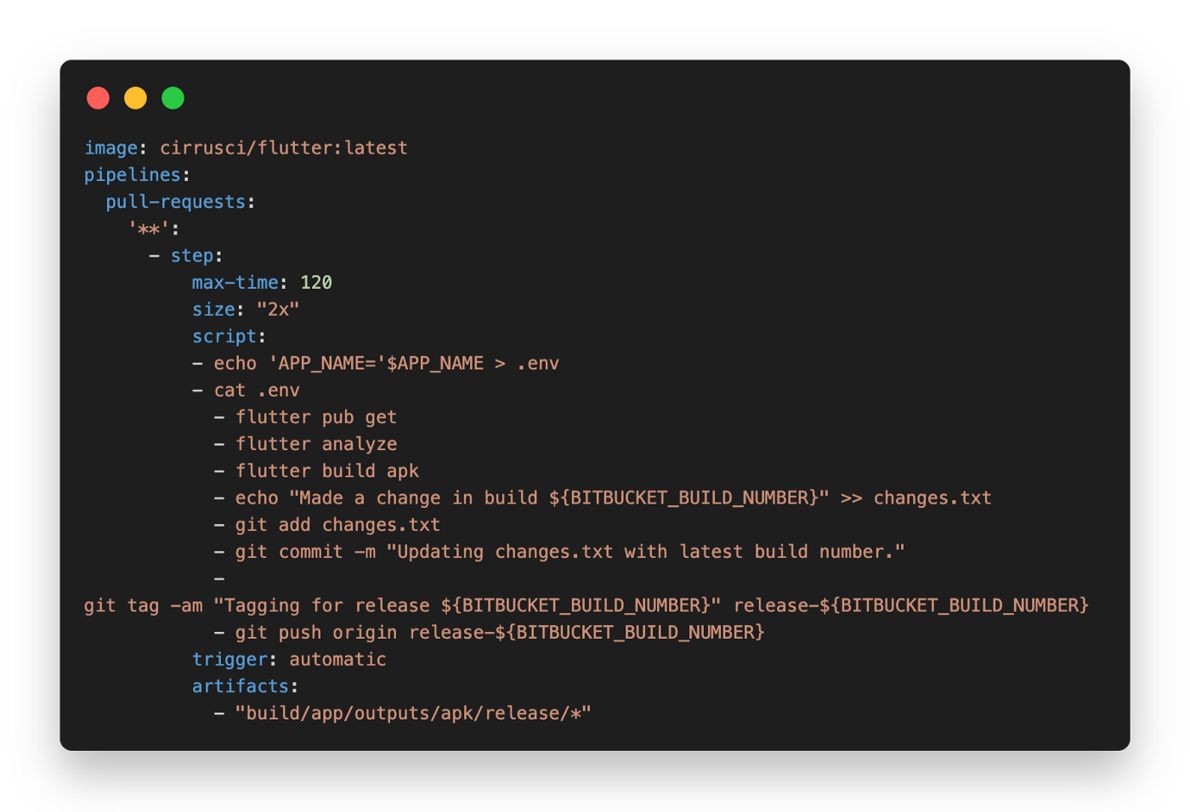Click the green maximize window button

173,99
